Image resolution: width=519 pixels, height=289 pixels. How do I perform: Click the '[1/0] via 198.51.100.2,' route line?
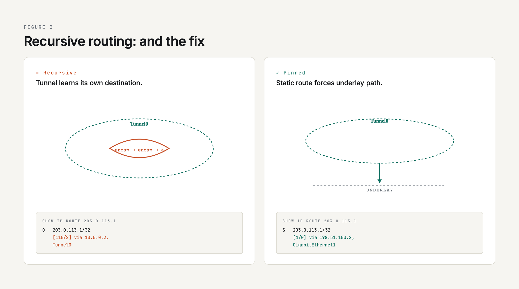(323, 238)
